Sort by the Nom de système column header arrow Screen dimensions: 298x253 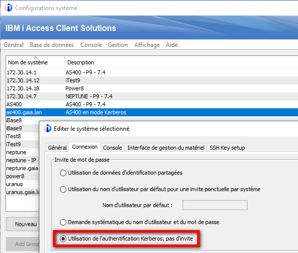coord(35,57)
